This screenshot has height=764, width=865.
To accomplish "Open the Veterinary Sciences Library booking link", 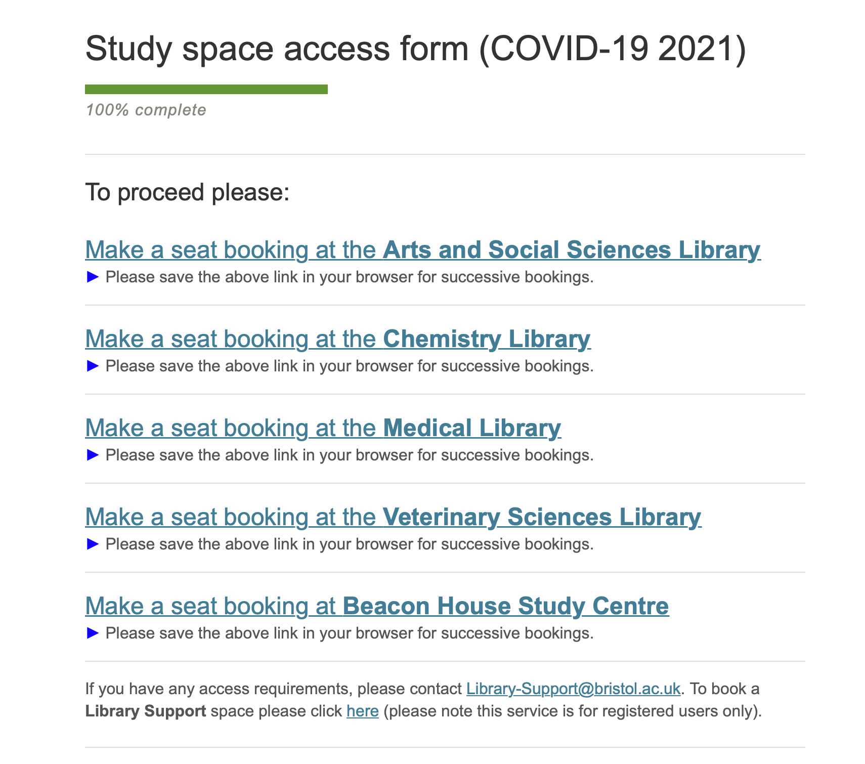I will (x=393, y=517).
